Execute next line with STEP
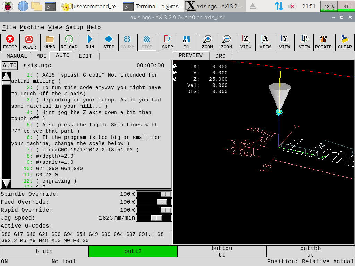This screenshot has width=355, height=266. 109,42
